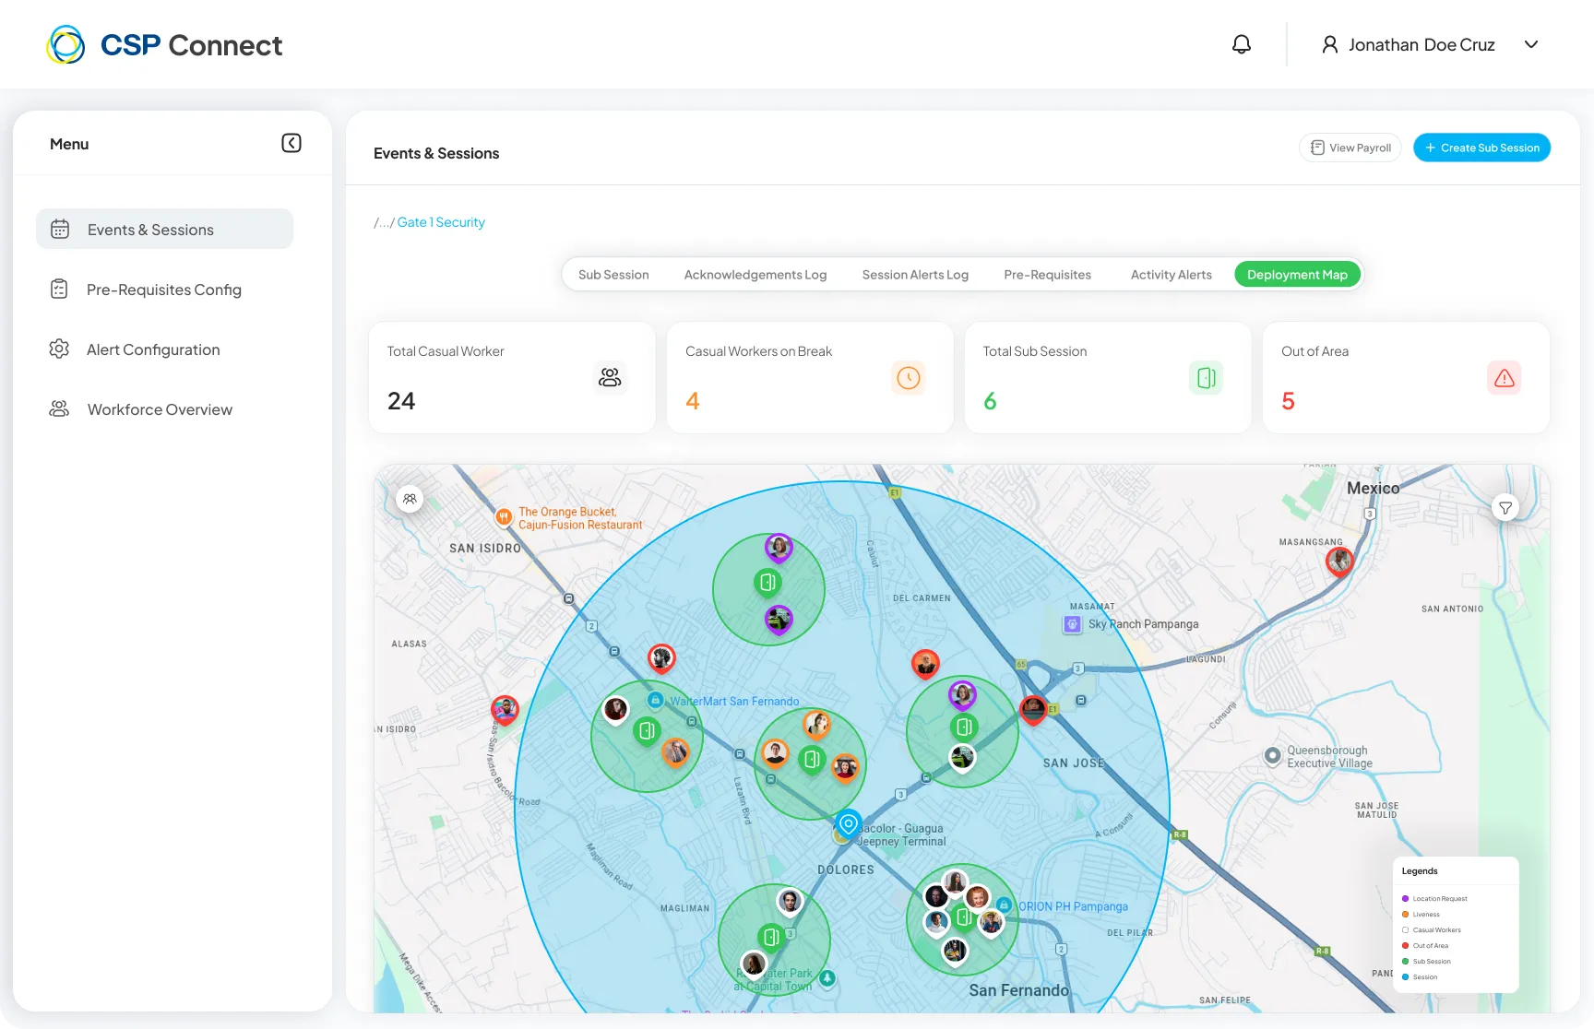This screenshot has width=1594, height=1029.
Task: Click the workers group icon on map
Action: pos(410,499)
